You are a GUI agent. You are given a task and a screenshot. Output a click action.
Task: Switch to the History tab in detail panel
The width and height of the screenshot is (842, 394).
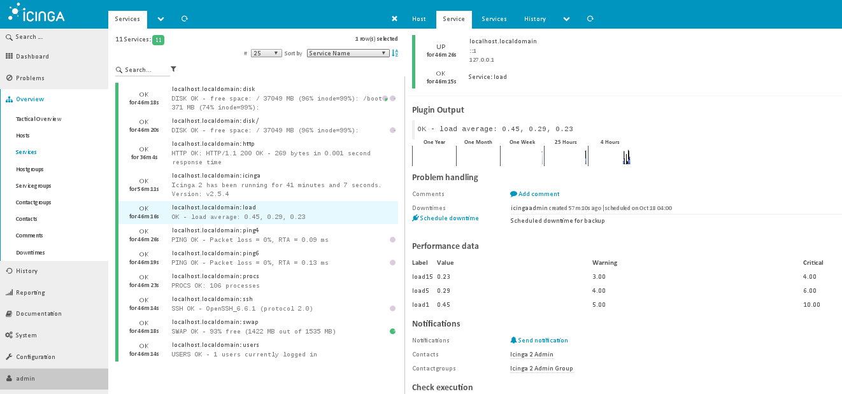[x=534, y=19]
